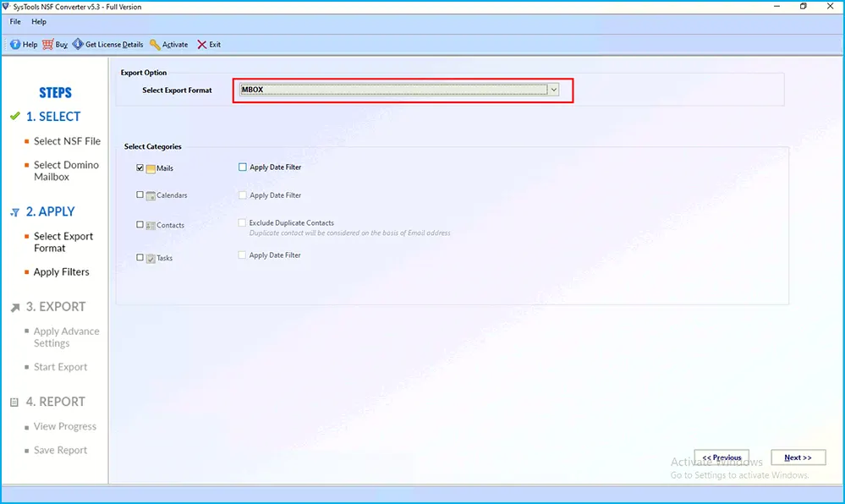Toggle Apply Date Filter for Tasks

click(x=242, y=255)
